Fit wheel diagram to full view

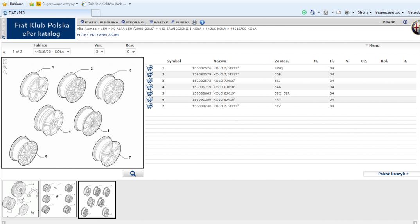tap(5, 61)
